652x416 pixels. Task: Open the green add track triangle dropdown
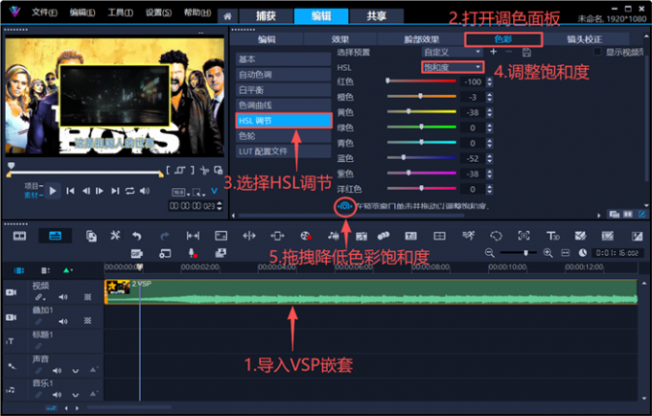[x=67, y=270]
